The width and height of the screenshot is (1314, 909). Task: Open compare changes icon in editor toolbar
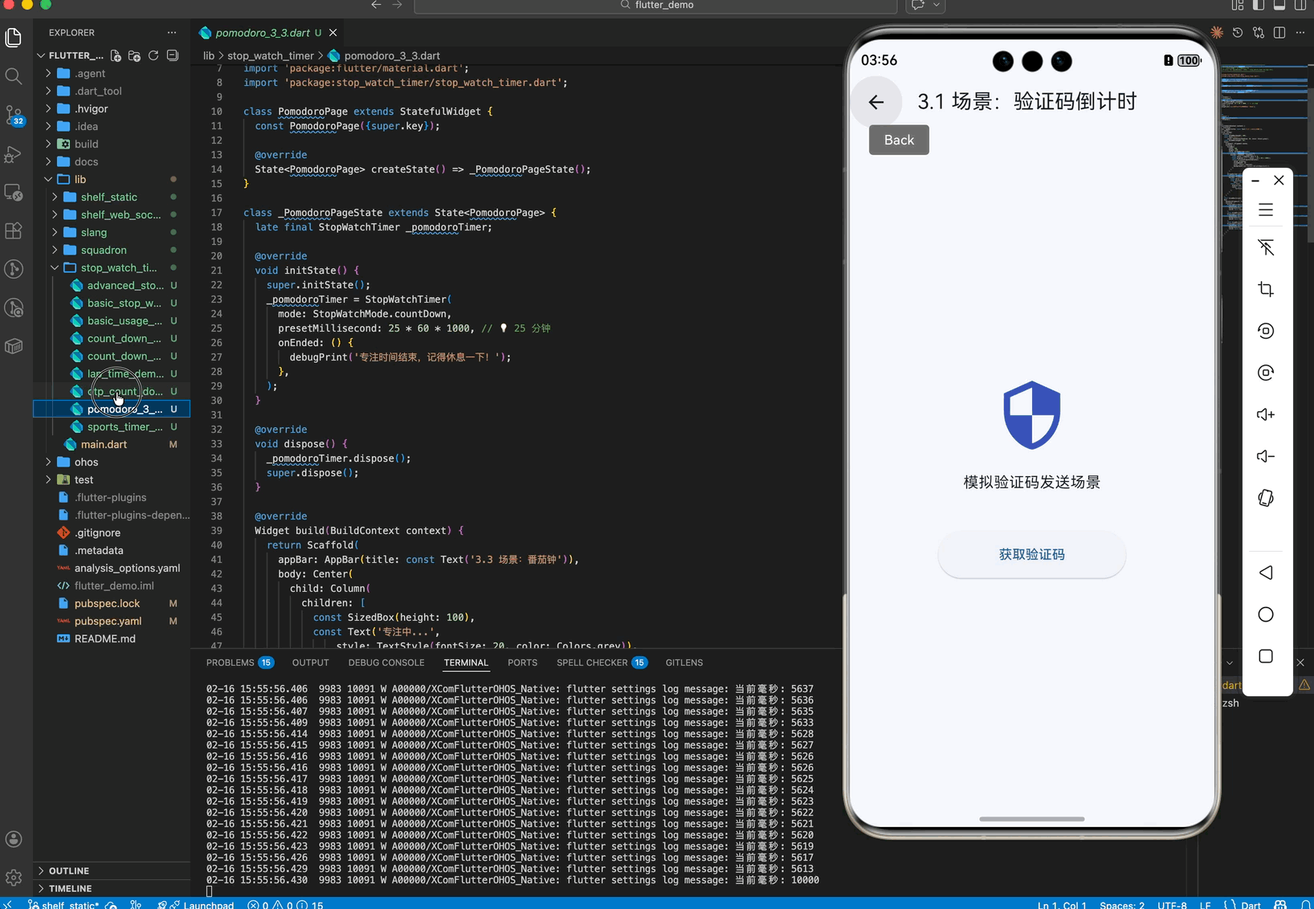(x=1259, y=33)
